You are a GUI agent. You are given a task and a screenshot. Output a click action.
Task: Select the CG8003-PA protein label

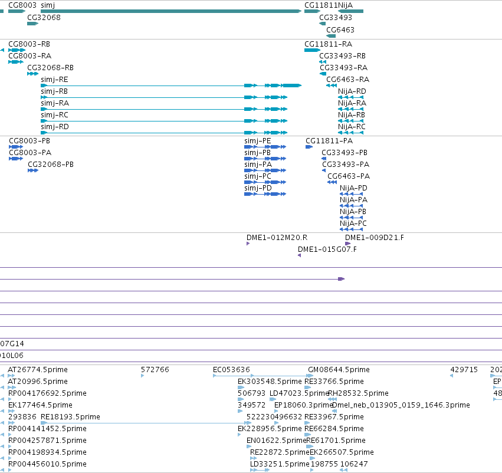coord(30,153)
